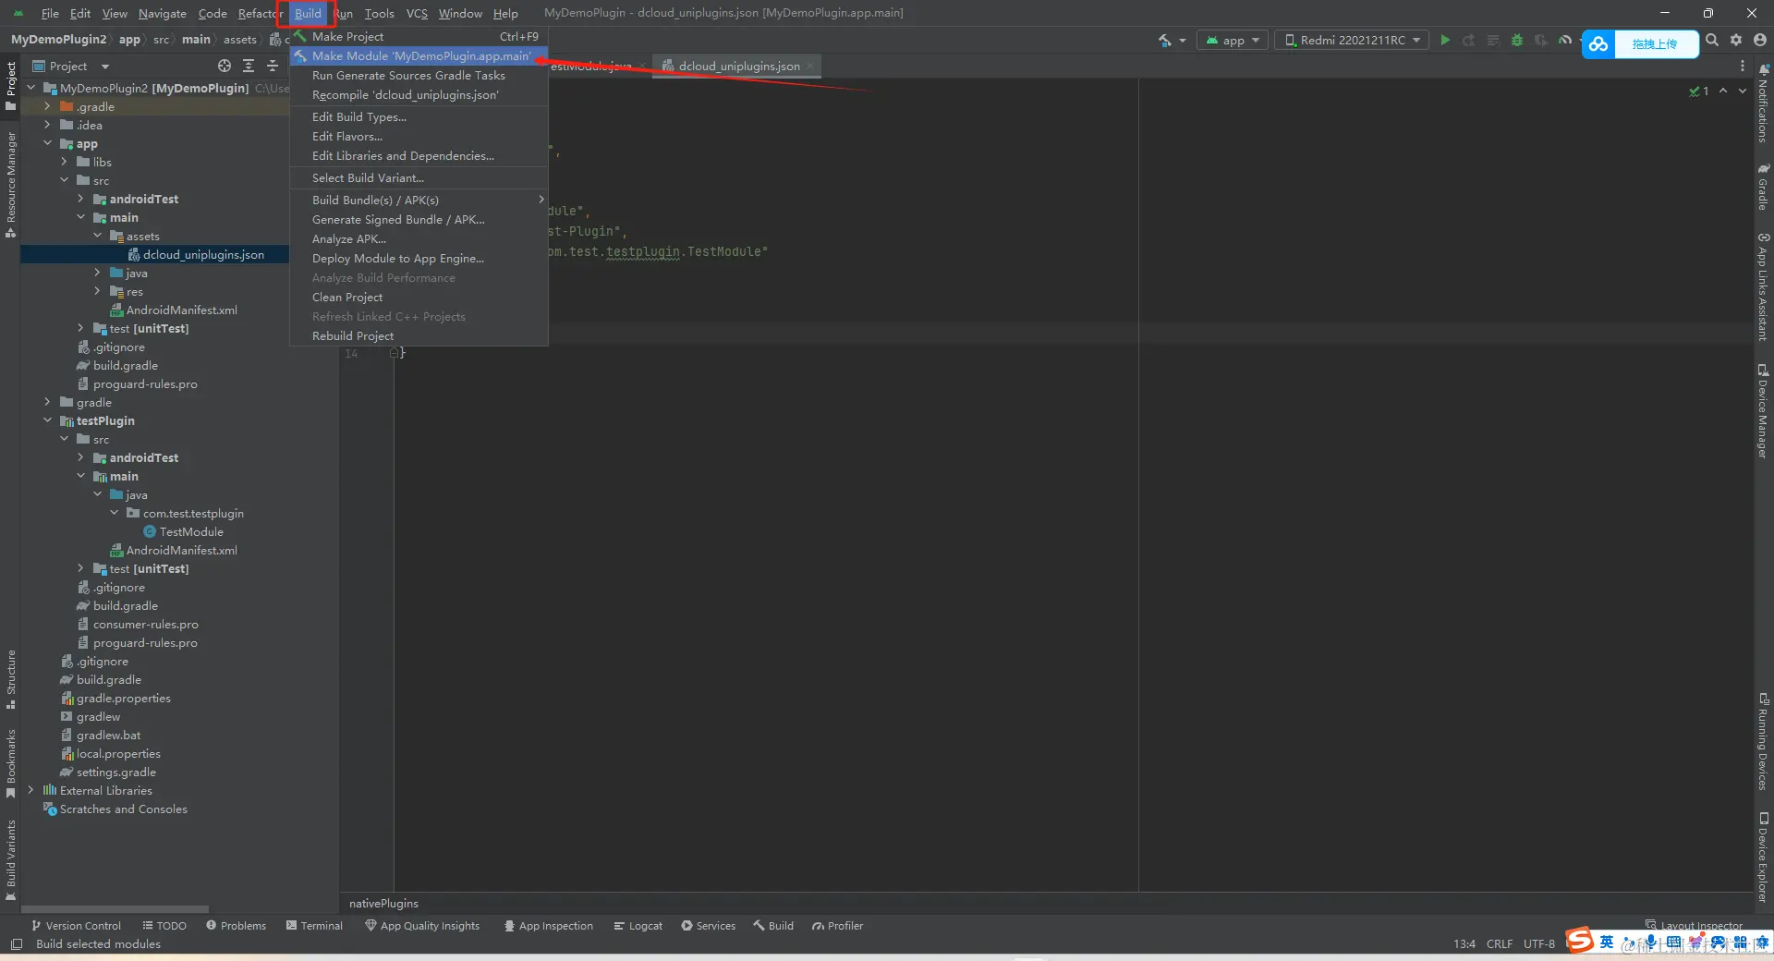The width and height of the screenshot is (1774, 961).
Task: Select Make Module 'MyDemoPlugin.app.main'
Action: [419, 55]
